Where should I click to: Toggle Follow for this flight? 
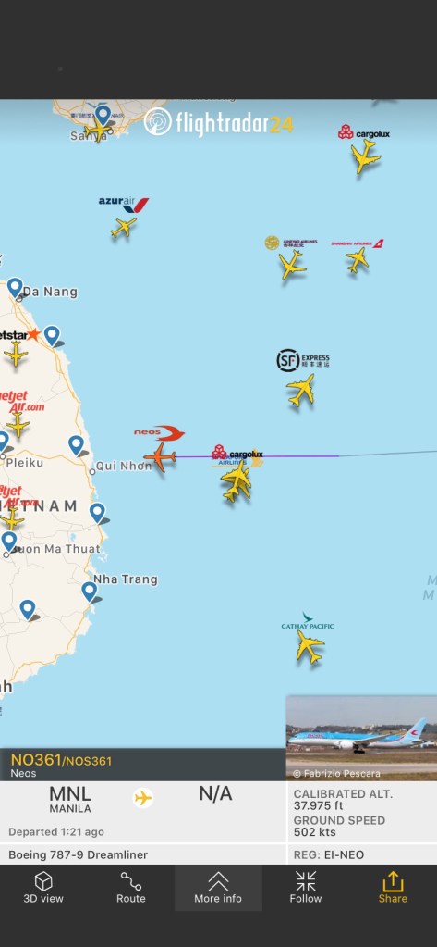click(x=306, y=887)
